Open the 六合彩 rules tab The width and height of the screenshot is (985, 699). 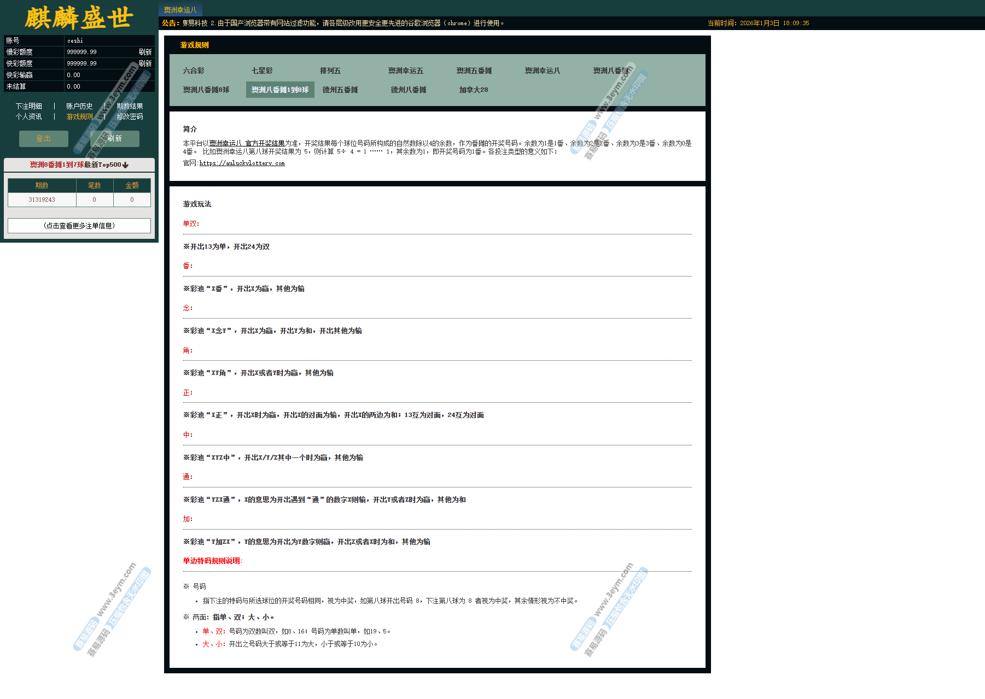(194, 71)
